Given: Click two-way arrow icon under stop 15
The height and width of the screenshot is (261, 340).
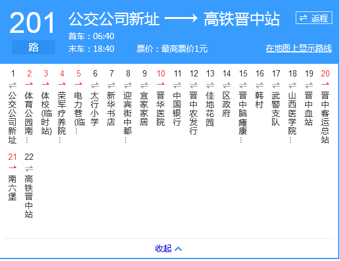Looking at the screenshot, I should coord(243,85).
